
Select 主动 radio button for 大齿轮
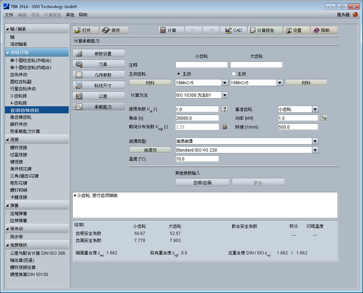tap(233, 74)
